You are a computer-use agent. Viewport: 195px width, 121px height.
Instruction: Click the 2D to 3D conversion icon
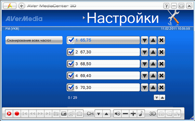(169, 114)
